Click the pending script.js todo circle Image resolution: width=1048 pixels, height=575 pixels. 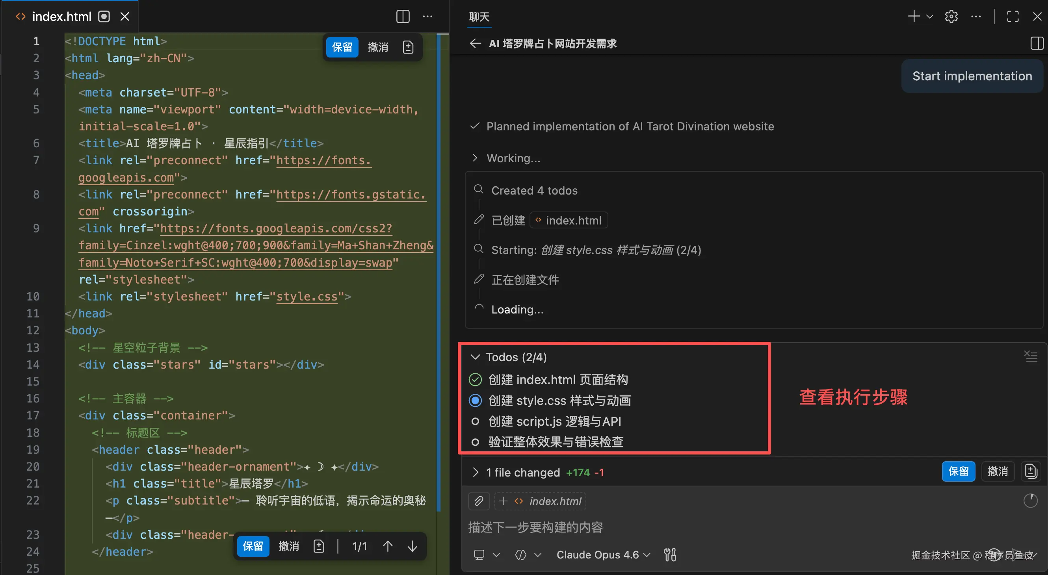[475, 421]
